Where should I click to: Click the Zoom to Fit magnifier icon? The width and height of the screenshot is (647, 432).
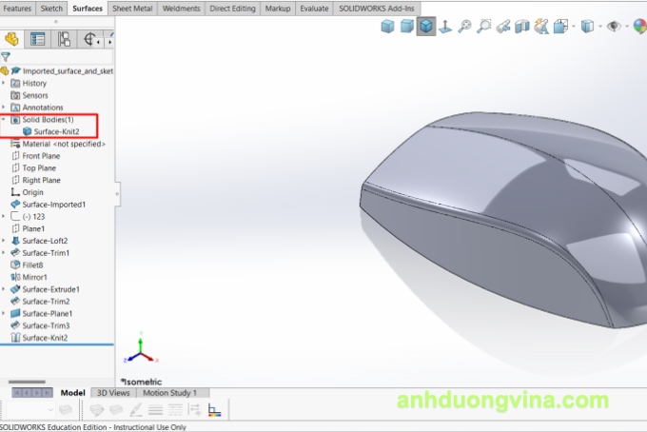464,27
